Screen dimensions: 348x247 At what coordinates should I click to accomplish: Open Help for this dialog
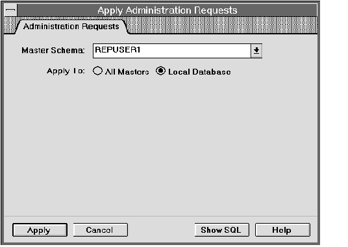coord(282,230)
